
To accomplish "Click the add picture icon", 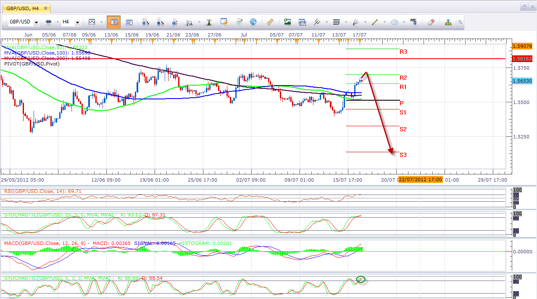I will 287,22.
